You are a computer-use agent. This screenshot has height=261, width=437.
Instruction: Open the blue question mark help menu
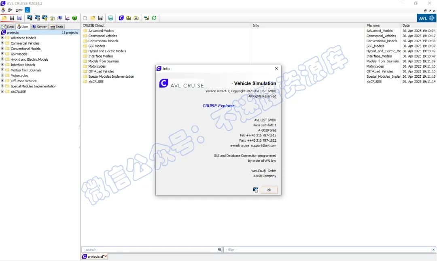point(27,10)
